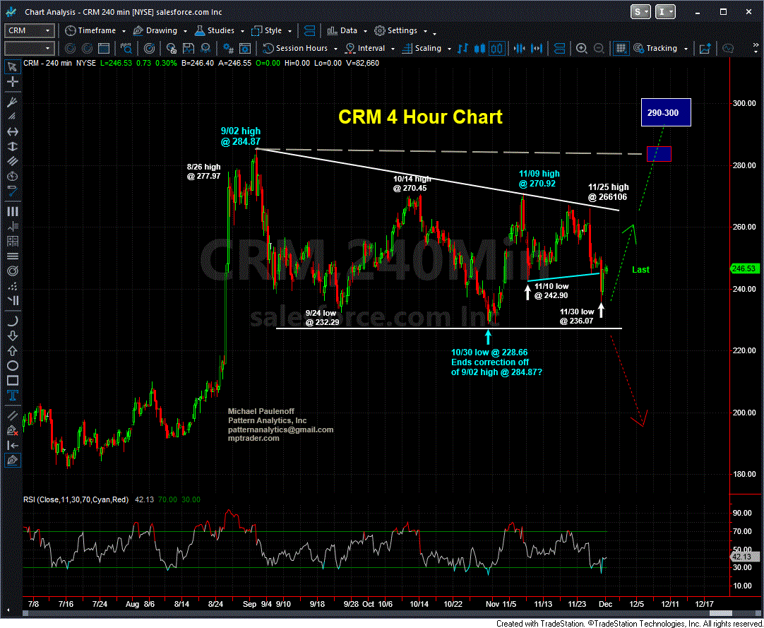Toggle OHLC bar chart style
764x628 pixels.
(x=463, y=48)
